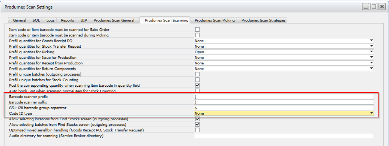389x146 pixels.
Task: Maximize the Produmex Scan Settings window
Action: pyautogui.click(x=373, y=7)
